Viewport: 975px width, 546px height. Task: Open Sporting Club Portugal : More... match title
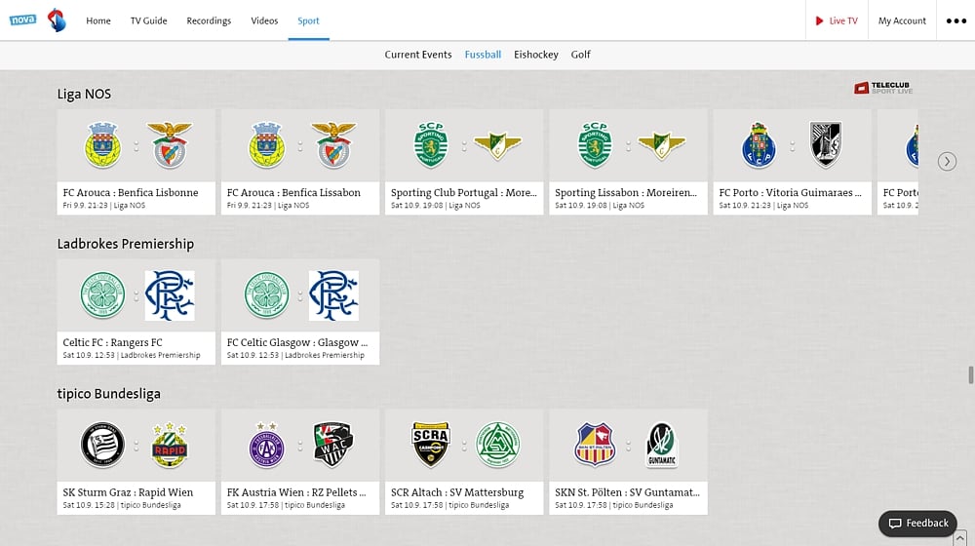point(464,193)
